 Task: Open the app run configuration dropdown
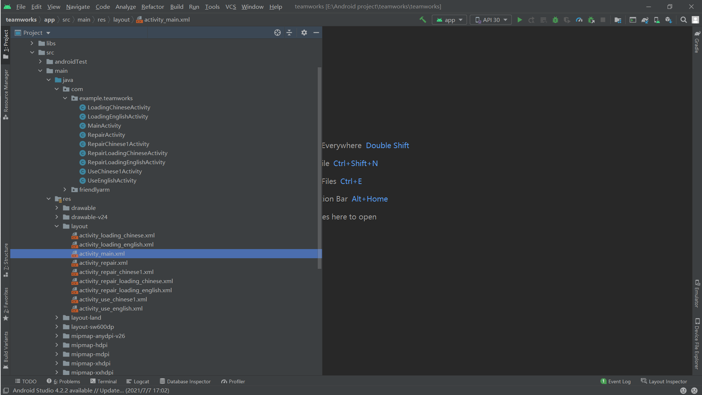click(449, 20)
